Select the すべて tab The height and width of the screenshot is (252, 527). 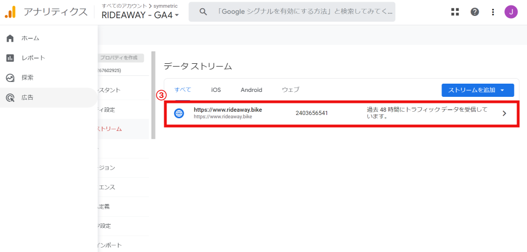[182, 90]
